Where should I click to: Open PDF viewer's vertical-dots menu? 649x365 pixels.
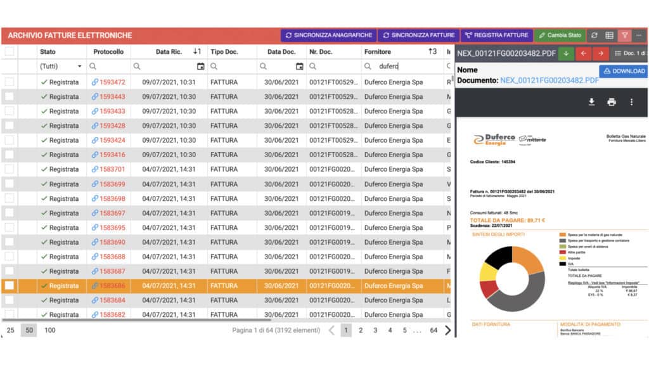point(631,102)
